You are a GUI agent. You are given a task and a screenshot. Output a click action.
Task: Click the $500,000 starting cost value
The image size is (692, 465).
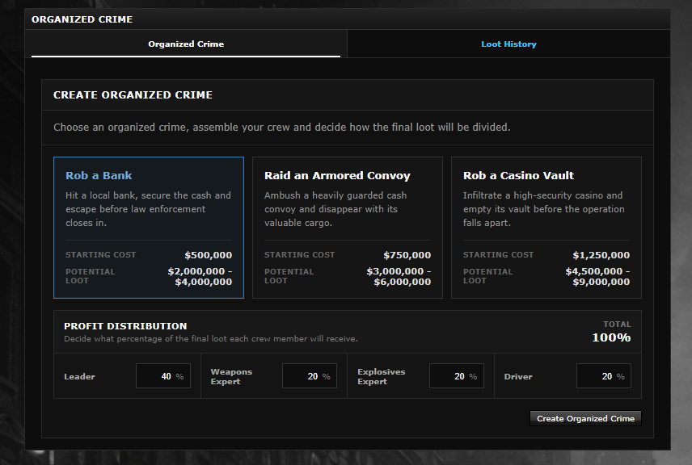pos(209,255)
